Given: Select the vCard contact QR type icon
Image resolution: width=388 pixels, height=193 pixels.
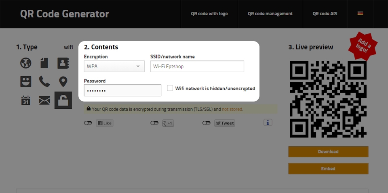Looking at the screenshot, I should point(63,63).
